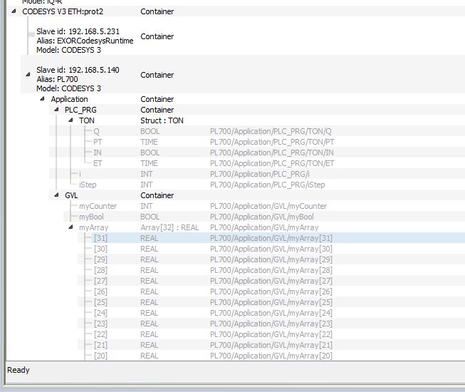Select the TON struct item
This screenshot has height=392, width=465.
coord(87,120)
